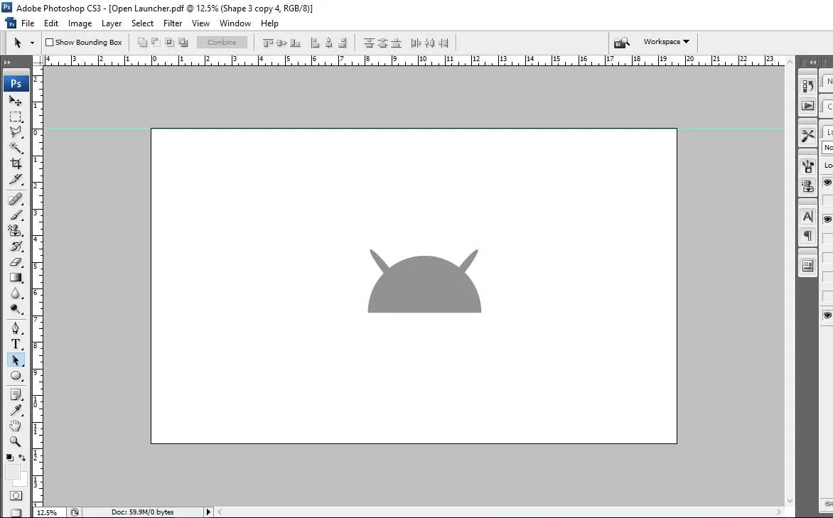Image resolution: width=833 pixels, height=518 pixels.
Task: Open the Layer Comps panel icon
Action: pos(807,266)
